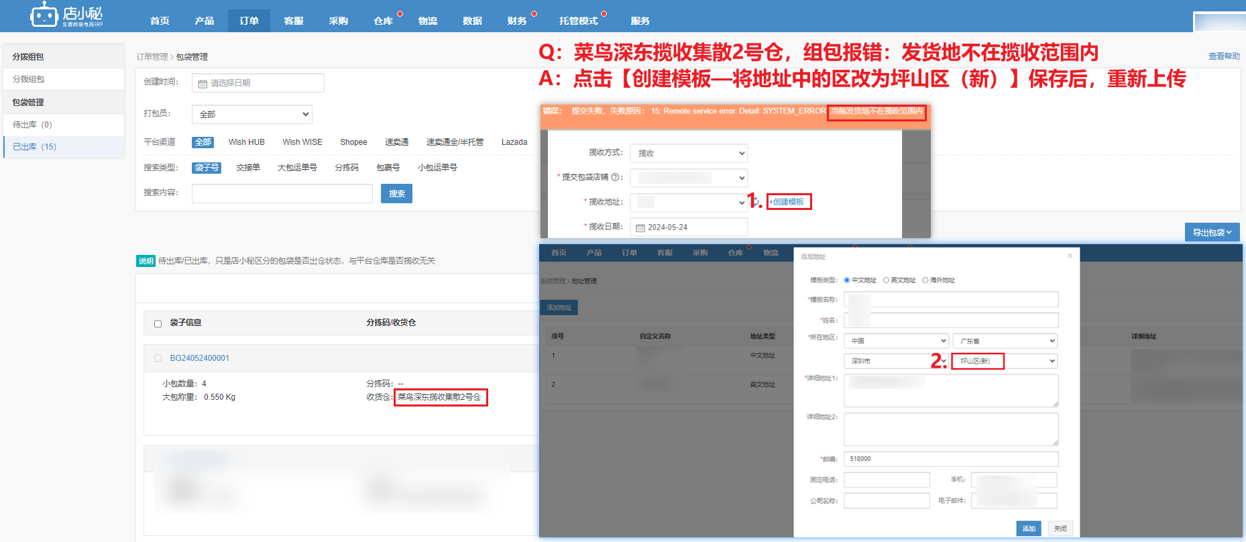Open 首页 in the main top navigation
This screenshot has width=1246, height=542.
[160, 21]
